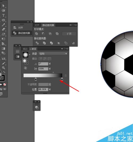Click the Minus Back pathfinder icon
Image resolution: width=133 pixels, height=142 pixels.
point(73,43)
